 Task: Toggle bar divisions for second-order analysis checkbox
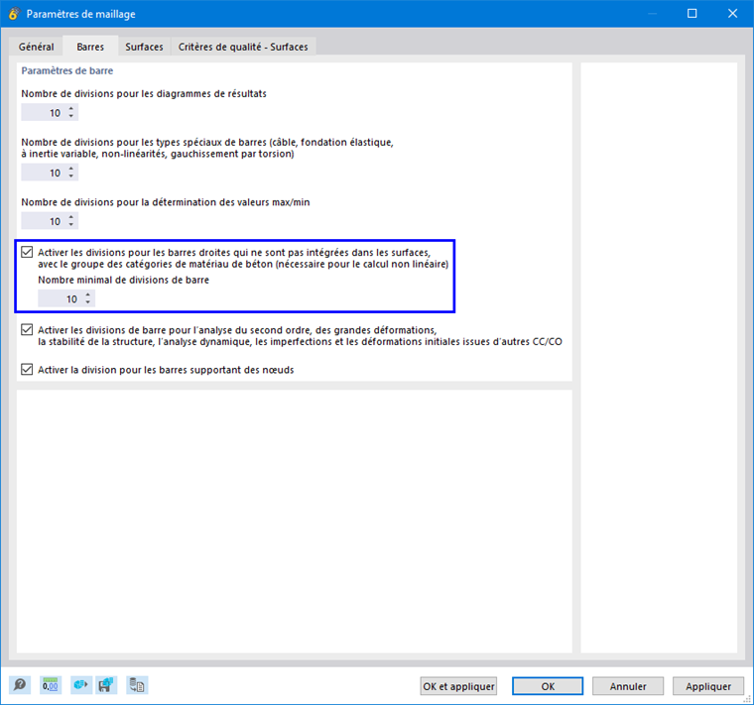click(27, 329)
